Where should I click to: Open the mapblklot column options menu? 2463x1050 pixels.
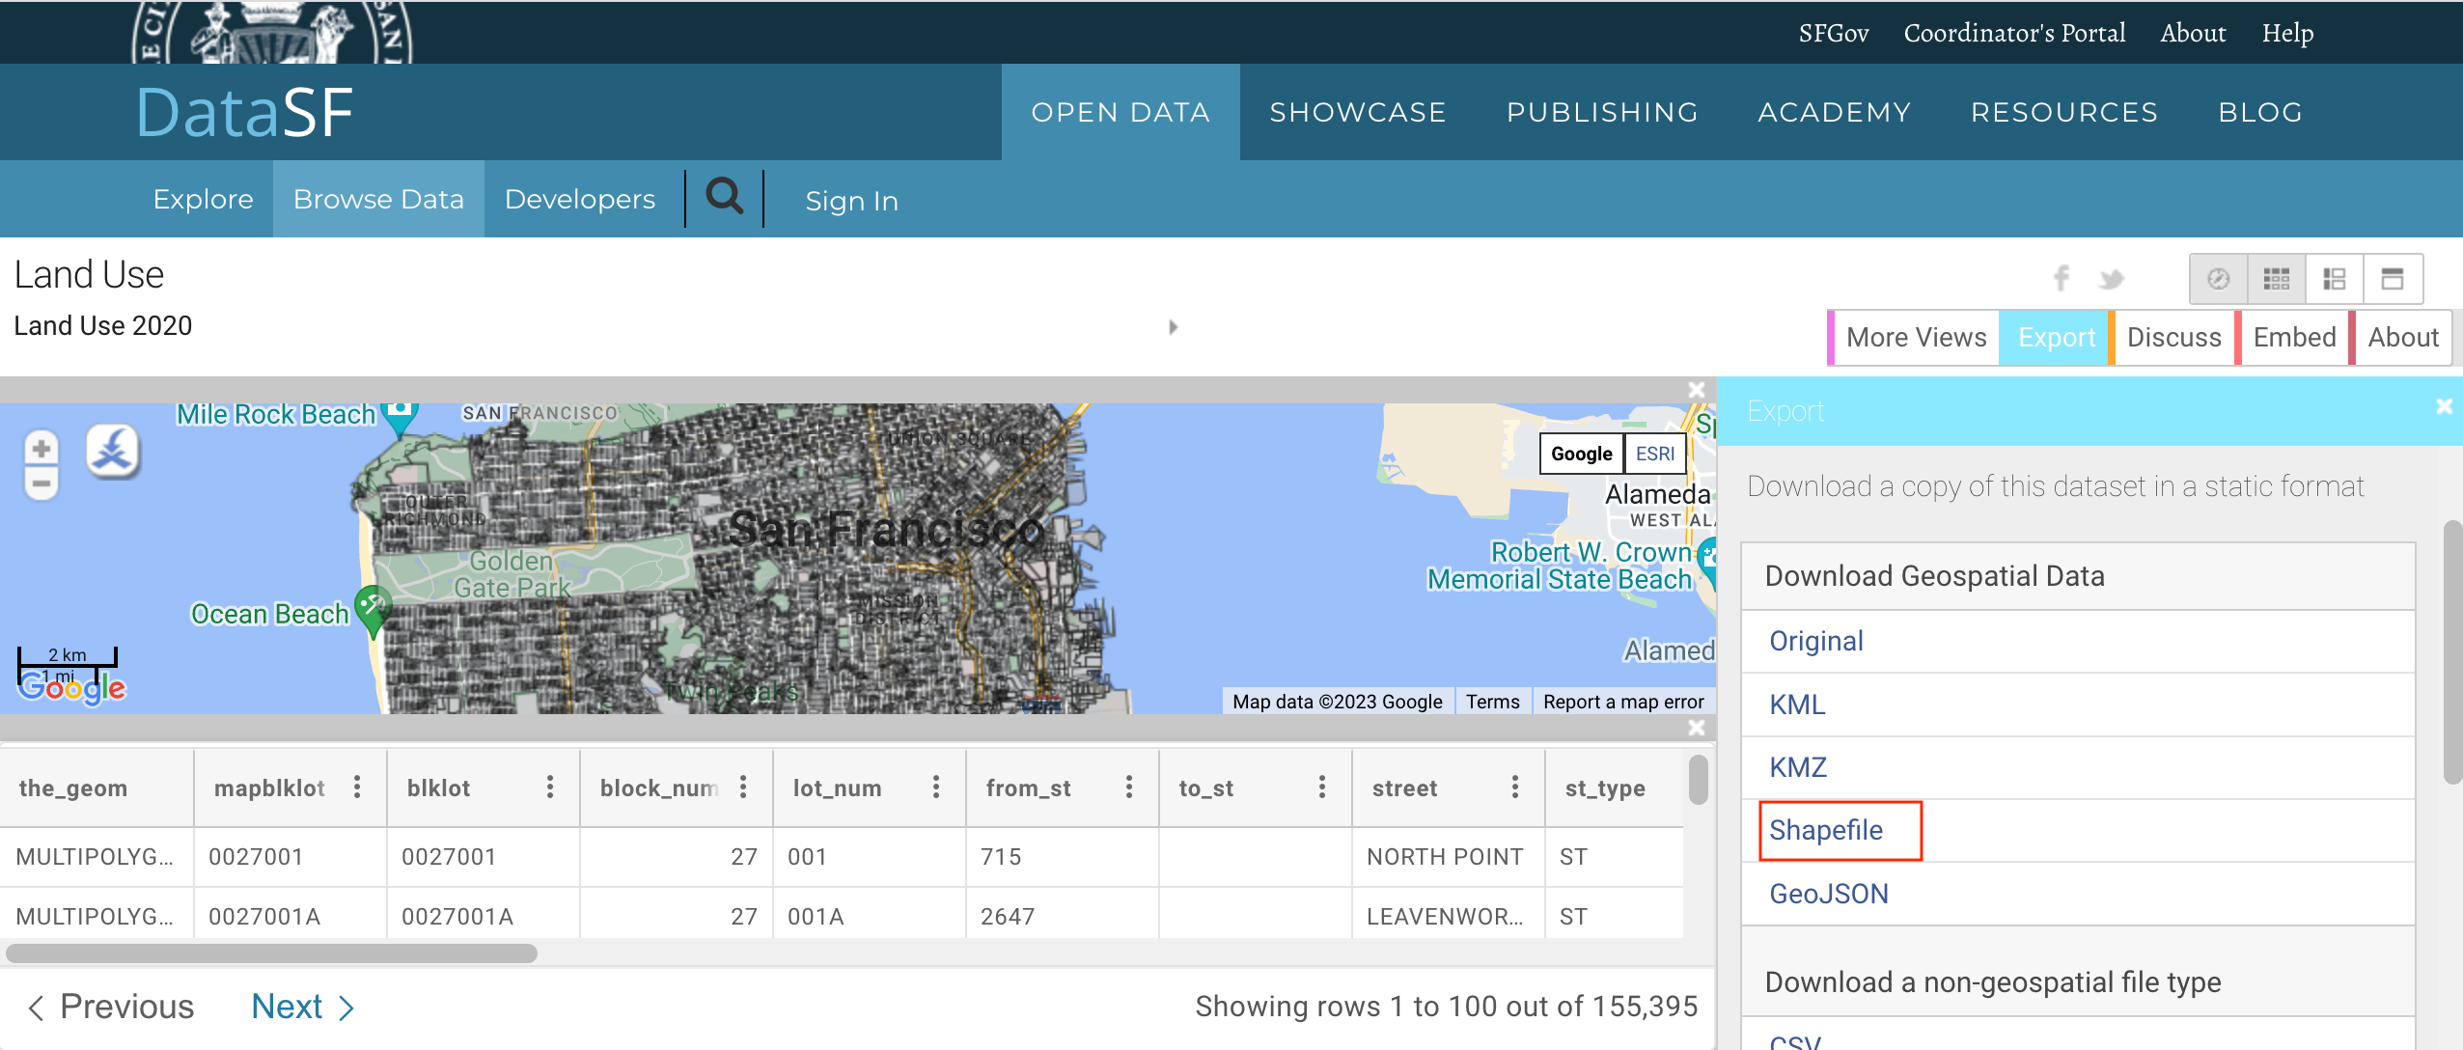(357, 787)
